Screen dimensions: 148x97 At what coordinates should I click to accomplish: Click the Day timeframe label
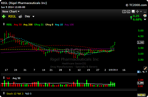(x=27, y=16)
